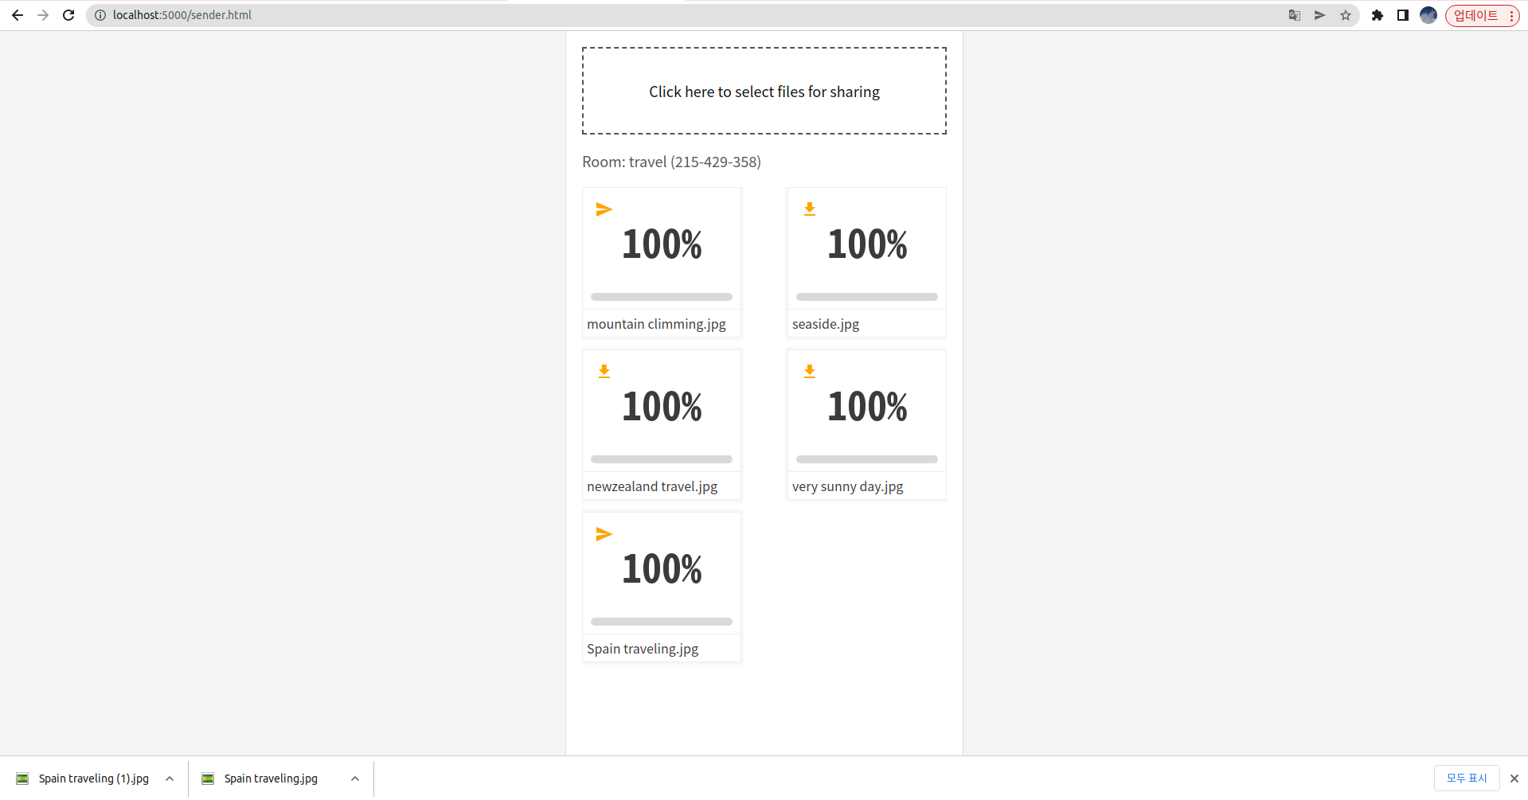Viewport: 1528px width, 800px height.
Task: Expand options chevron for Spain traveling.jpg download
Action: point(355,779)
